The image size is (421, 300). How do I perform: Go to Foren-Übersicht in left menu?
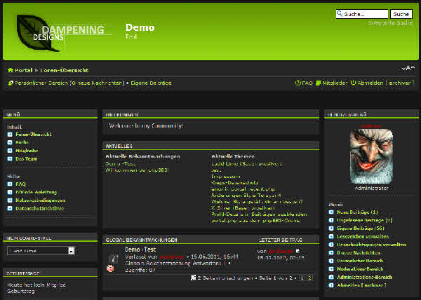point(34,134)
